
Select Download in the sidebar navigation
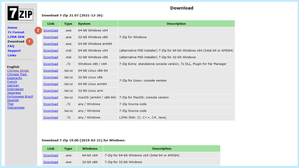coord(16,41)
